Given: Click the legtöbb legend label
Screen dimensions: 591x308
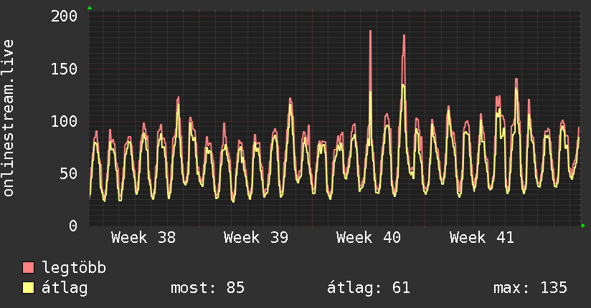Looking at the screenshot, I should 74,268.
